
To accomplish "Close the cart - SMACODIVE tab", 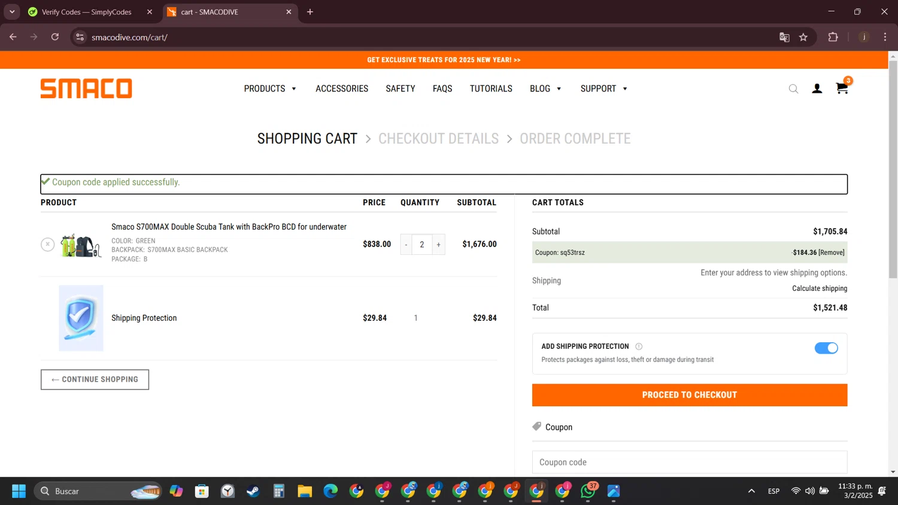I will tap(289, 12).
